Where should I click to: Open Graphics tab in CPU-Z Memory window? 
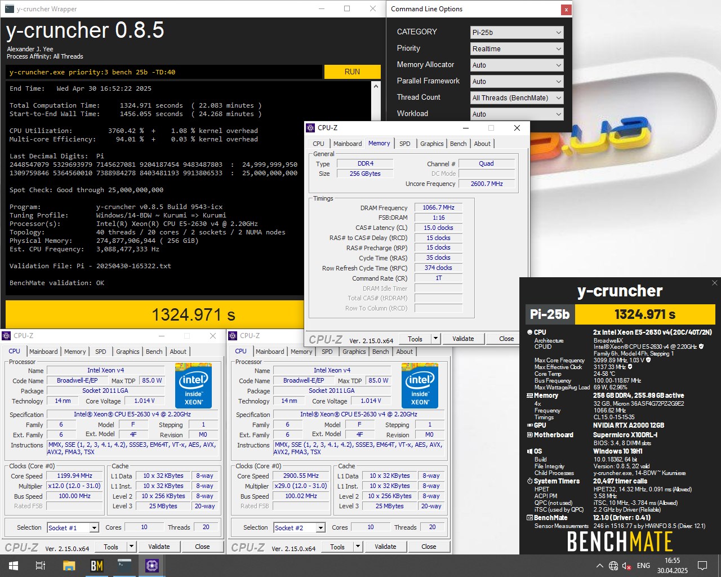coord(432,144)
